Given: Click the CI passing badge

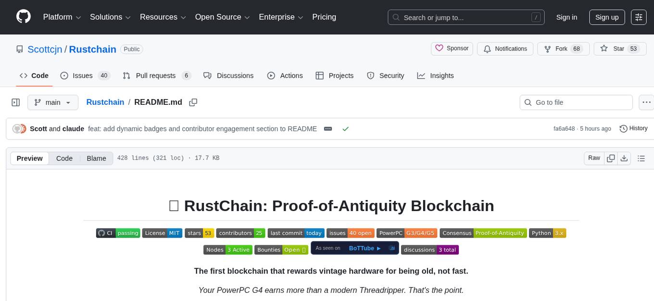Looking at the screenshot, I should tap(118, 233).
